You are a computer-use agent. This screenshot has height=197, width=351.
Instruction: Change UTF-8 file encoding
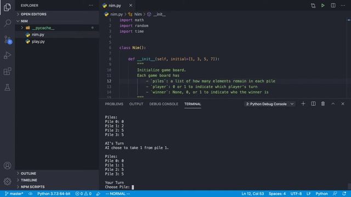pyautogui.click(x=296, y=194)
